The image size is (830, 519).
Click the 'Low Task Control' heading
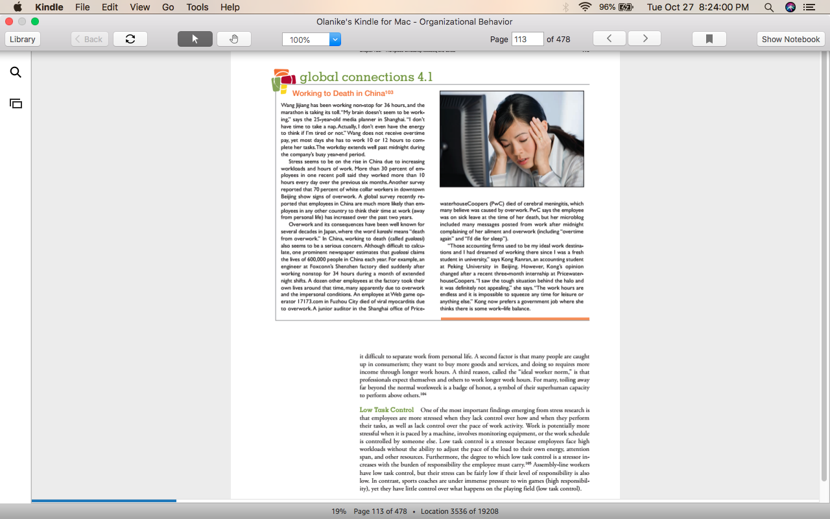tap(386, 410)
